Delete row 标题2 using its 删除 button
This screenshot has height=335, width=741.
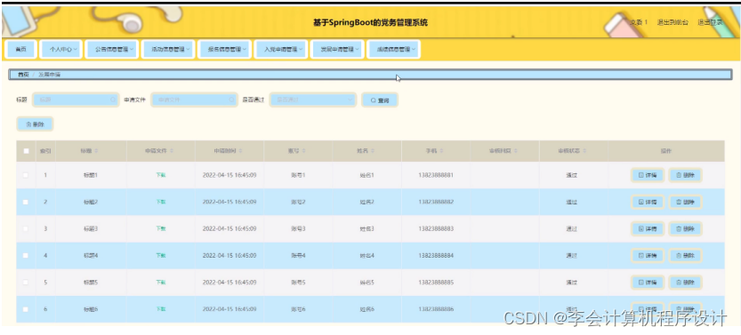pyautogui.click(x=685, y=202)
